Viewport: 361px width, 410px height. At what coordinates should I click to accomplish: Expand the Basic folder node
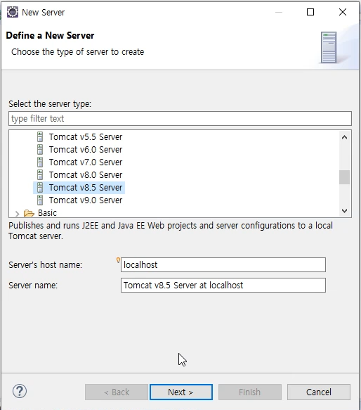pos(18,214)
